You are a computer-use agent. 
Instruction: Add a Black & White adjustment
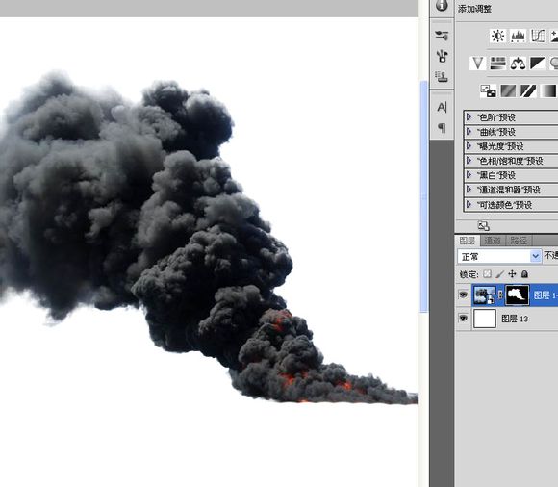pyautogui.click(x=538, y=64)
